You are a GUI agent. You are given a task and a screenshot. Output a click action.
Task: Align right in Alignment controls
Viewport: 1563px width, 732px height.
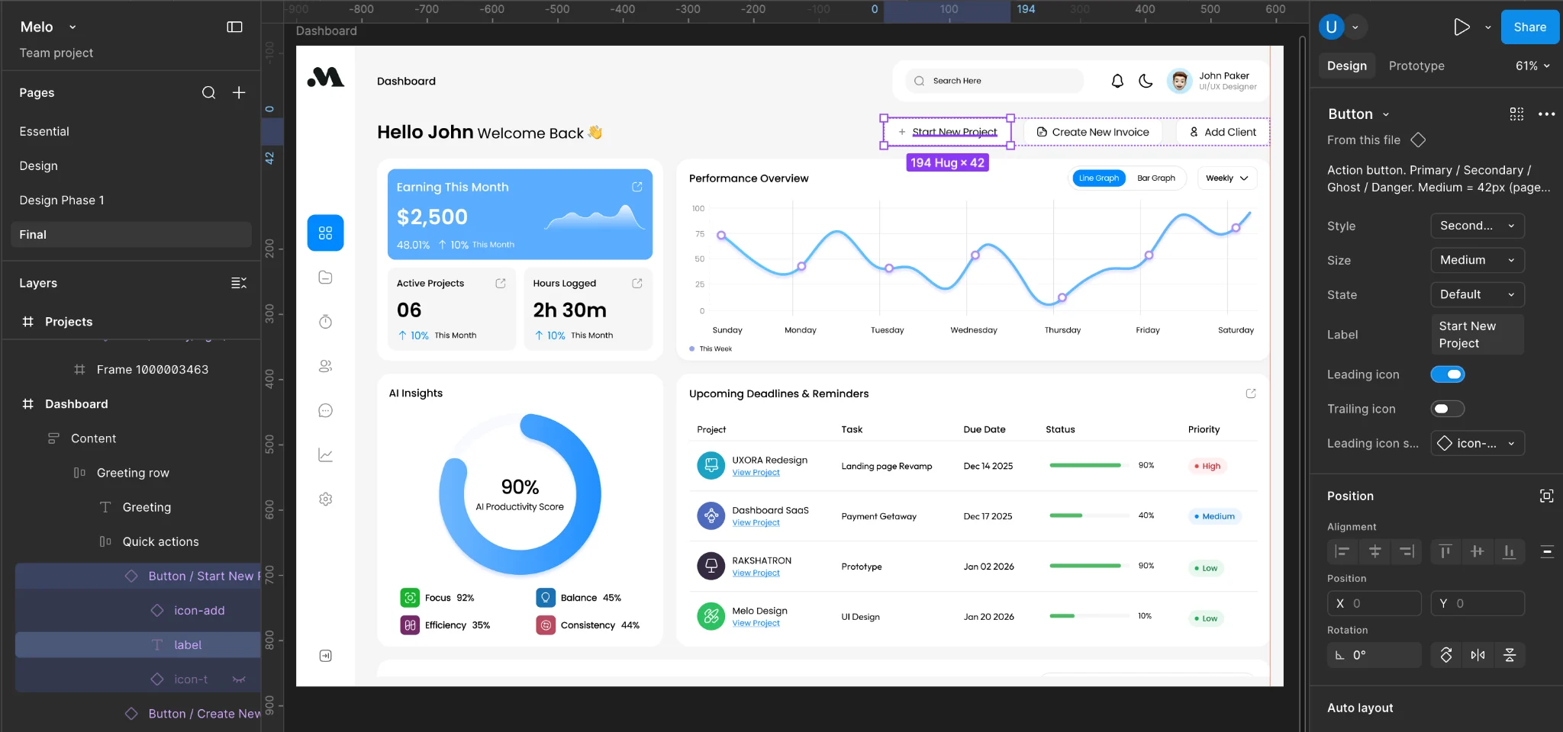1407,551
